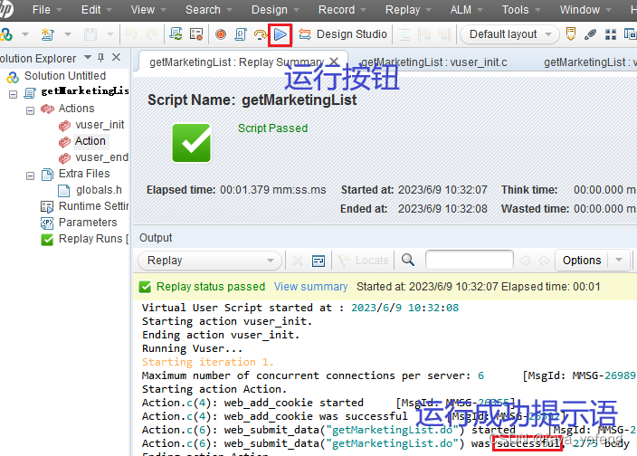Open the Replay output type dropdown

[x=210, y=261]
